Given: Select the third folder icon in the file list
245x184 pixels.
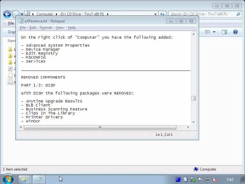Looking at the screenshot, I should pos(10,62).
